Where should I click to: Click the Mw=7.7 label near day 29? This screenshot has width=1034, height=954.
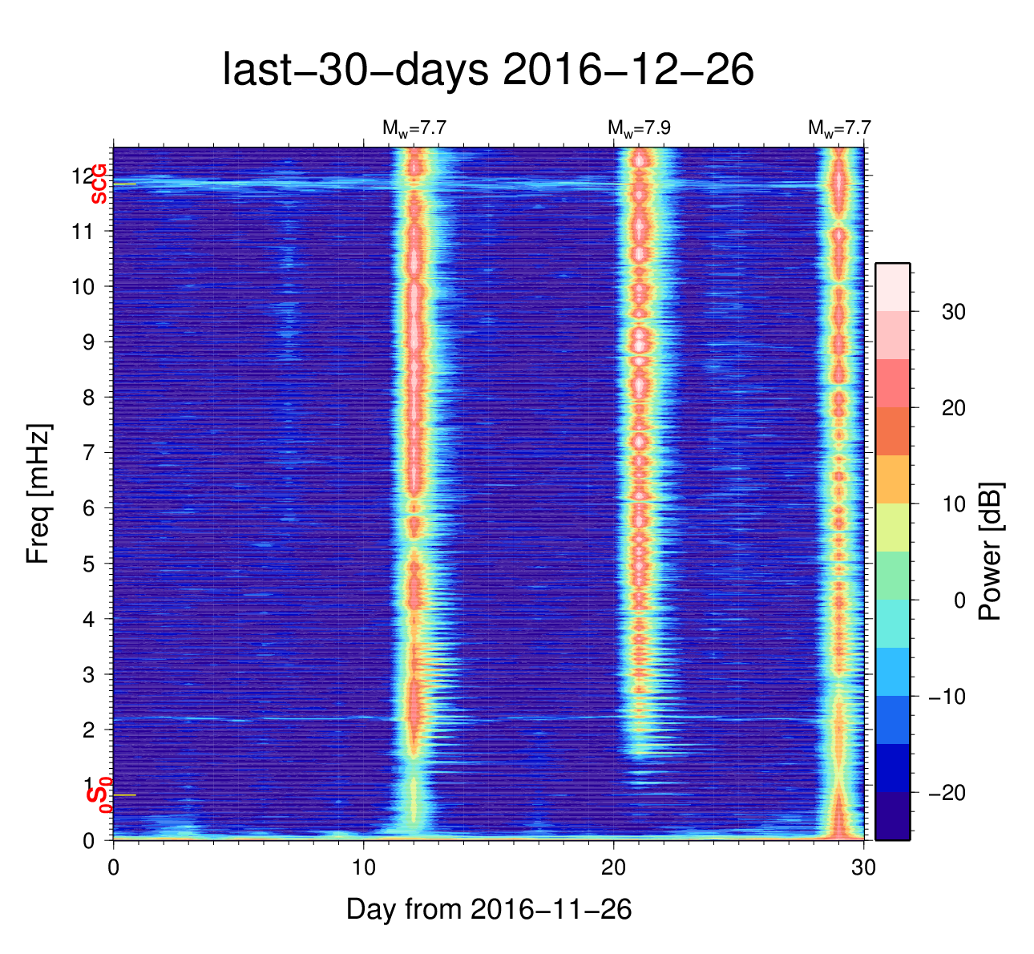tap(838, 127)
